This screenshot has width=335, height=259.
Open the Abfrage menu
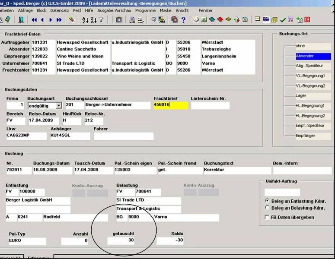coord(25,10)
